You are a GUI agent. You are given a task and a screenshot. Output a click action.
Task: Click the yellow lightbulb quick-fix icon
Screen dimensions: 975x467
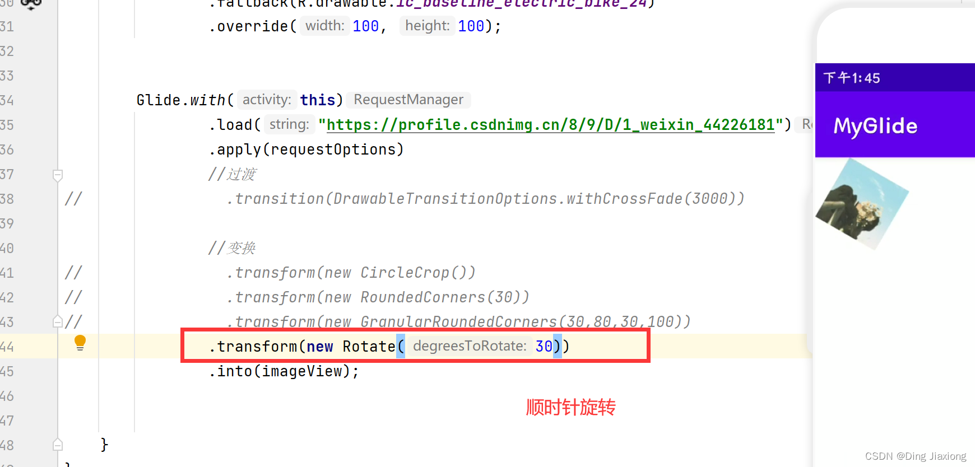coord(80,343)
